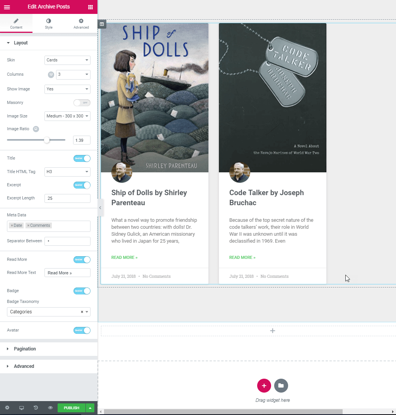Switch to the Style tab
This screenshot has width=396, height=415.
[x=49, y=24]
